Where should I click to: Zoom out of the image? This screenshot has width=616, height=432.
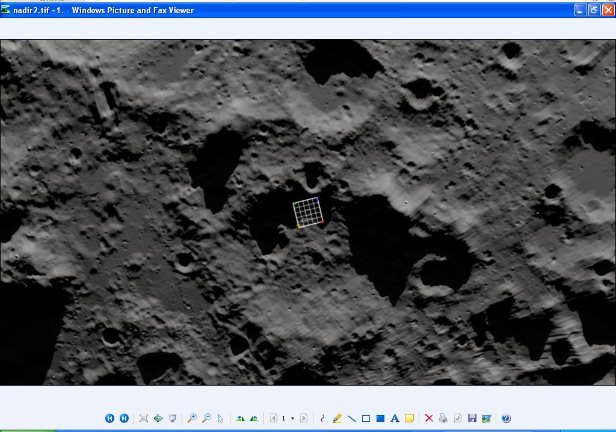206,418
